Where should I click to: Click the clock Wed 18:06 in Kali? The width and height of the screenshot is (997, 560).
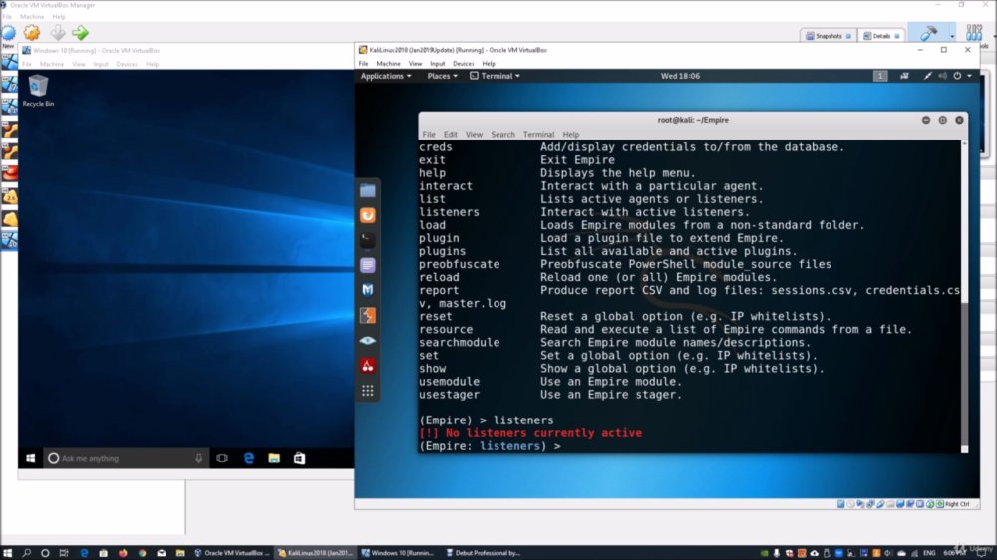pos(680,76)
